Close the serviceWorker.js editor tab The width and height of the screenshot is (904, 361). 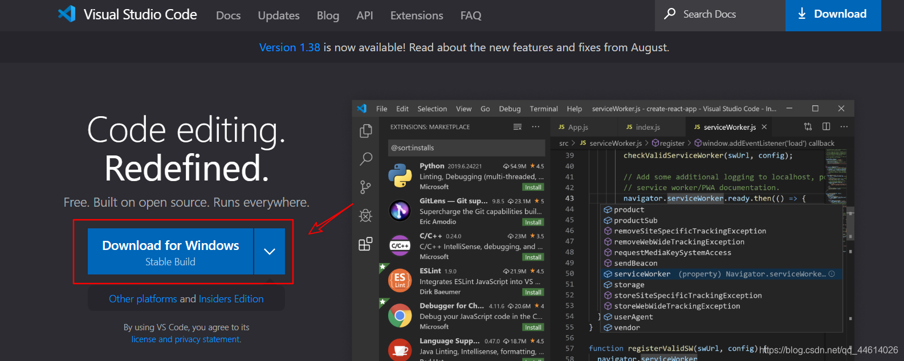coord(764,127)
